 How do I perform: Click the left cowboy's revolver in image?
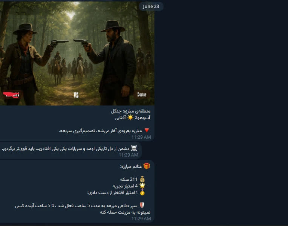(59, 43)
